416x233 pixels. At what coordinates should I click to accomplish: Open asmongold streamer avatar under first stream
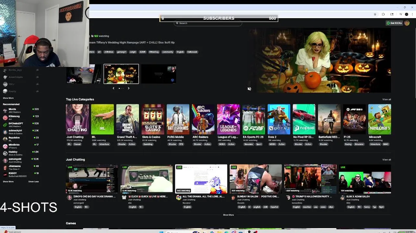[69, 198]
